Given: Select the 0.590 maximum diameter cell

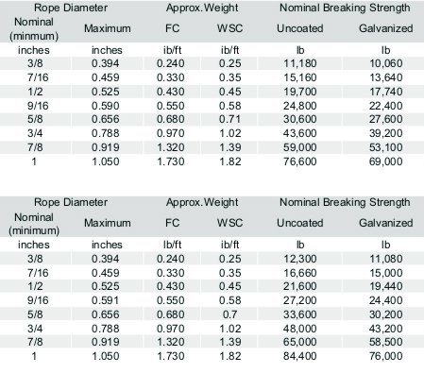Looking at the screenshot, I should [106, 106].
